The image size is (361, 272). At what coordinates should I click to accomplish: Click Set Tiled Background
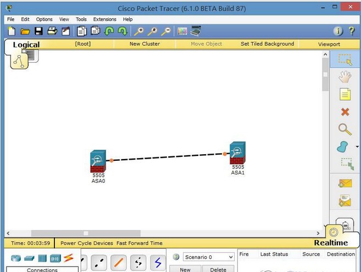[x=267, y=44]
